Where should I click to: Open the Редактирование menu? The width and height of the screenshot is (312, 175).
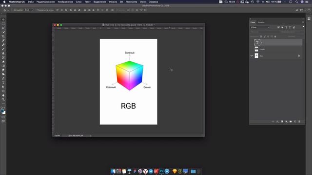pos(45,2)
